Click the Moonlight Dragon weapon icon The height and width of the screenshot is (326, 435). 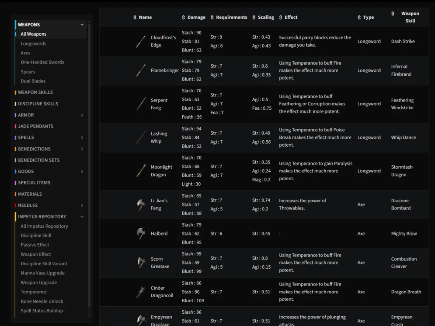click(141, 171)
